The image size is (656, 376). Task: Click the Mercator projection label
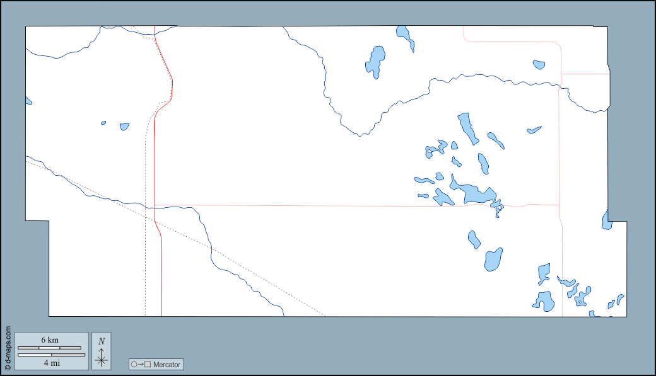click(166, 365)
